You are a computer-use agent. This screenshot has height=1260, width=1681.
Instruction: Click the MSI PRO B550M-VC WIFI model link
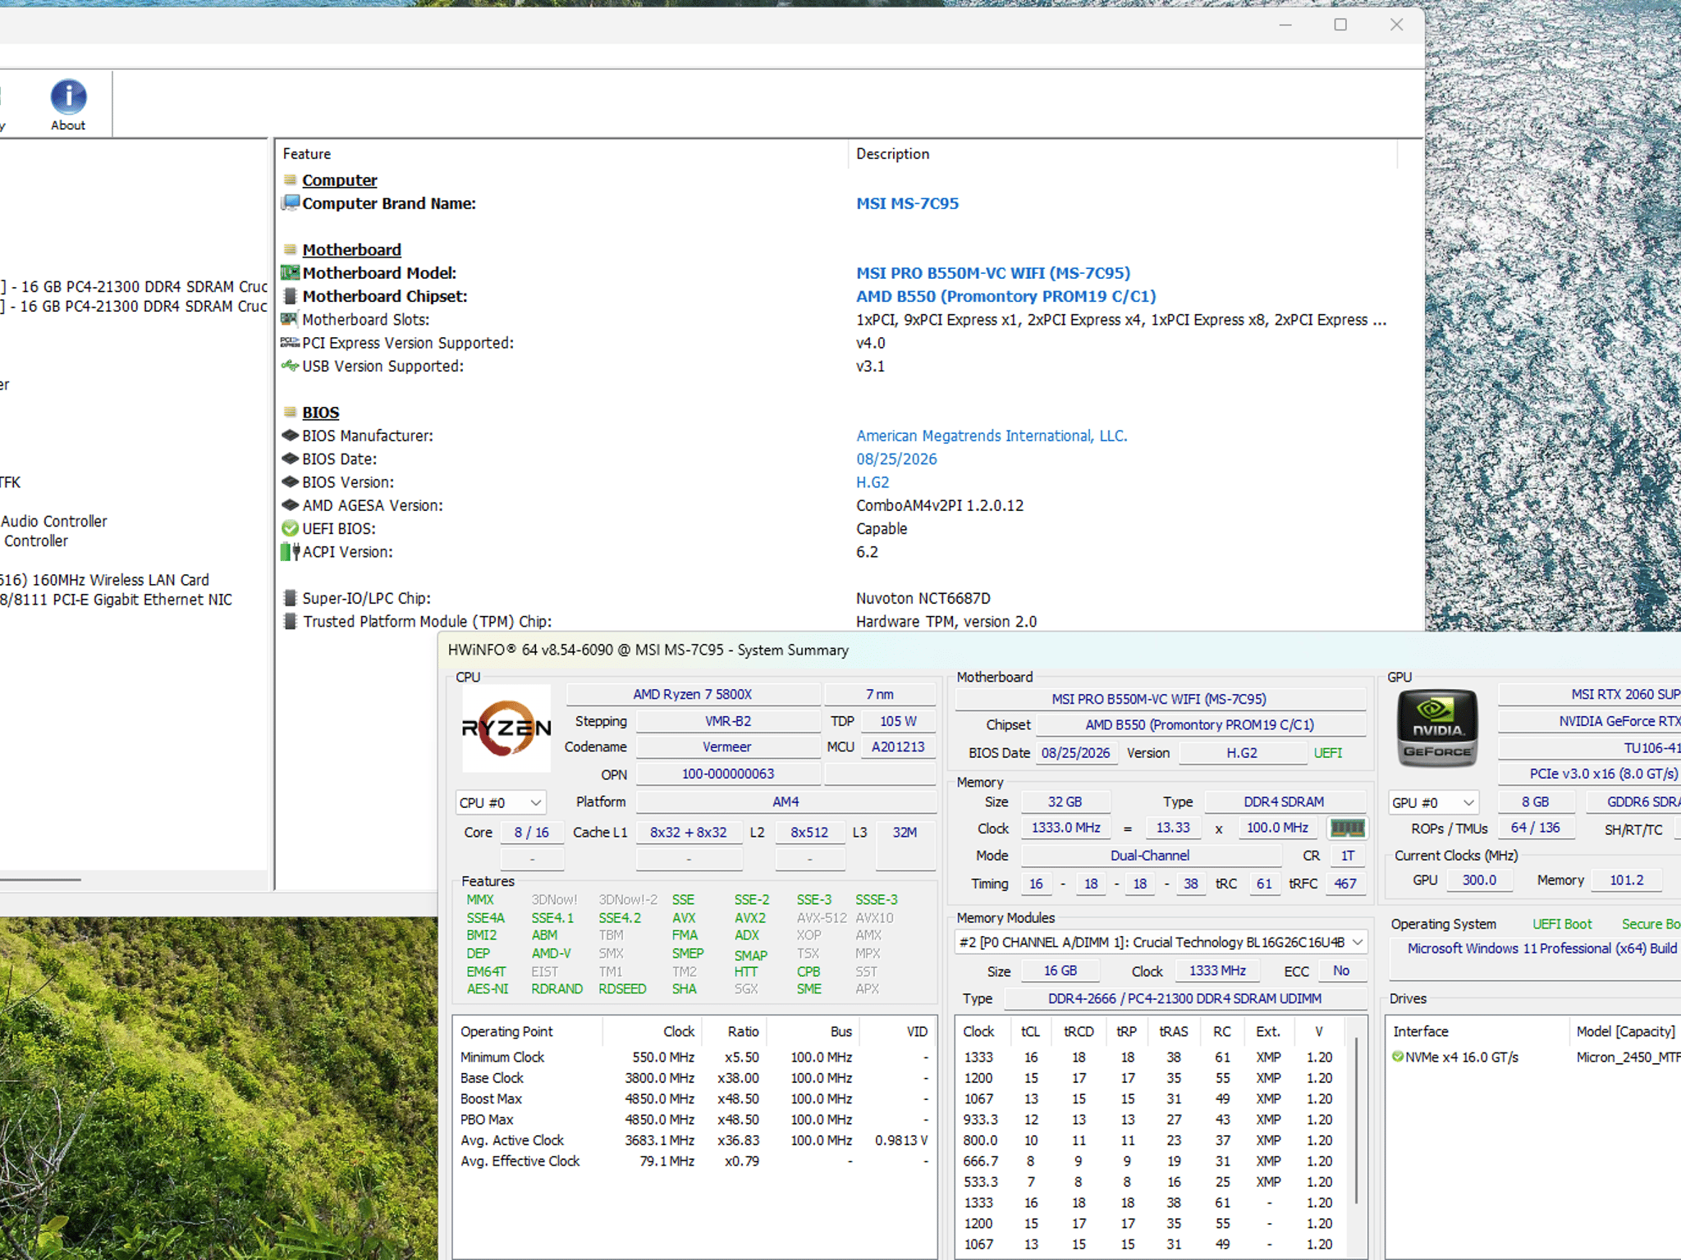click(x=993, y=272)
